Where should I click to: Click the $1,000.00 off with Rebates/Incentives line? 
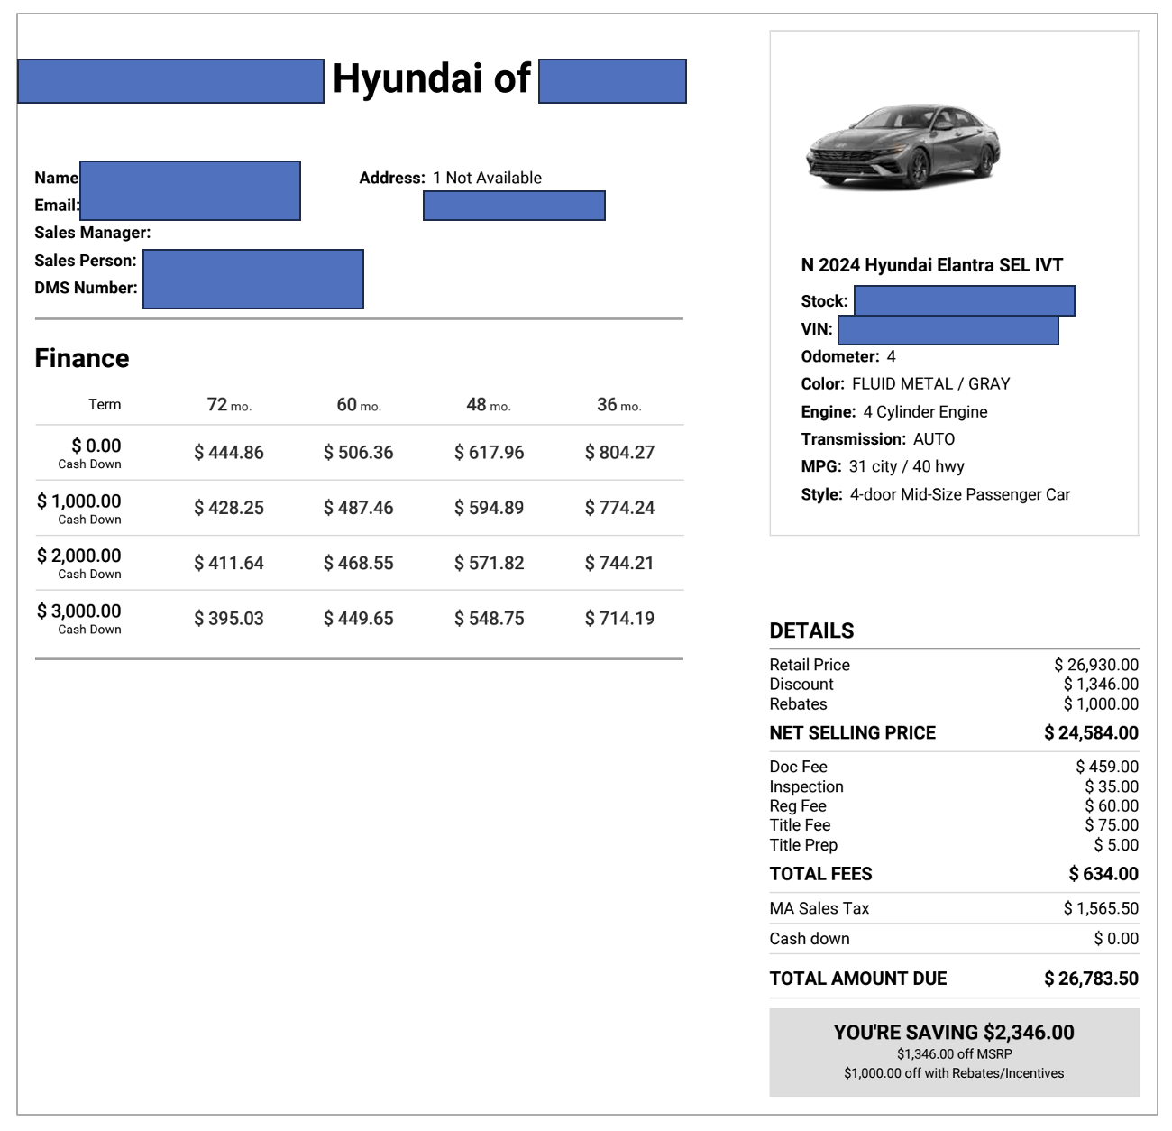pos(954,1073)
